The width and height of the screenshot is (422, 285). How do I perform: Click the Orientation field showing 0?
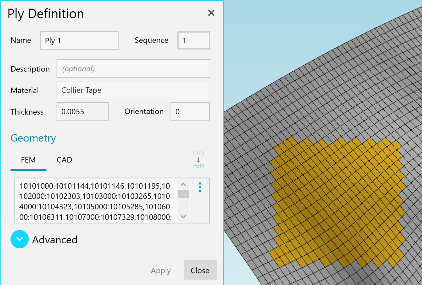(x=190, y=112)
